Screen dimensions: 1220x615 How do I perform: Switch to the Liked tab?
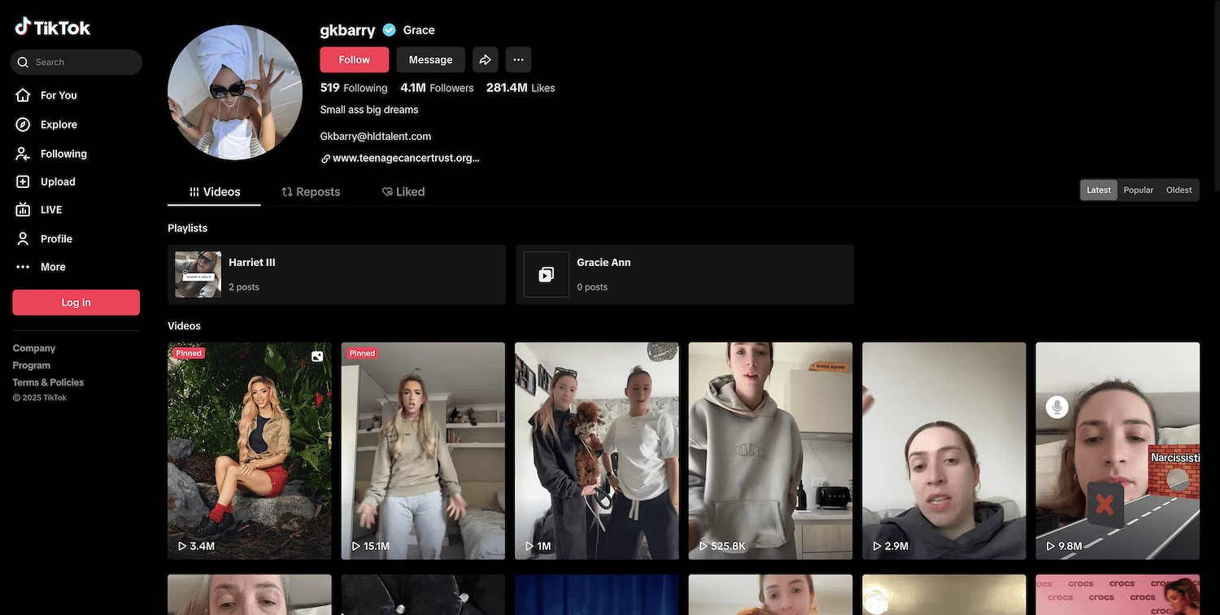coord(403,192)
